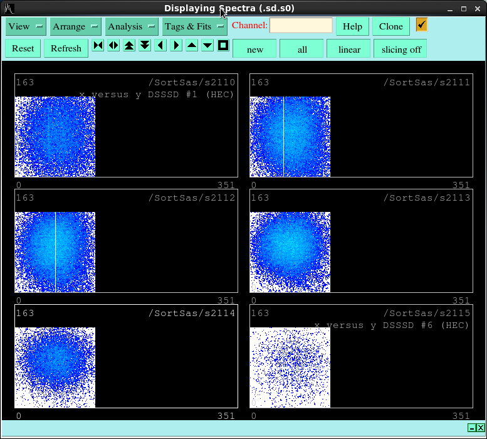The width and height of the screenshot is (487, 439).
Task: Click the outward-arrows horizontal expand icon
Action: coord(113,45)
